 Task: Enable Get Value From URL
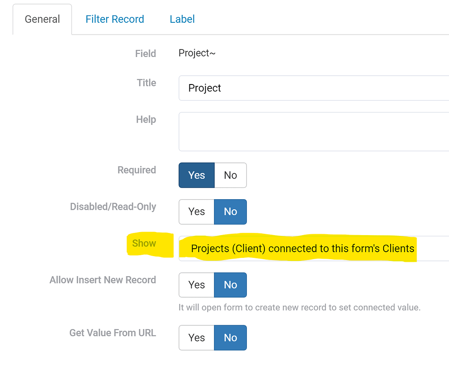pyautogui.click(x=196, y=338)
